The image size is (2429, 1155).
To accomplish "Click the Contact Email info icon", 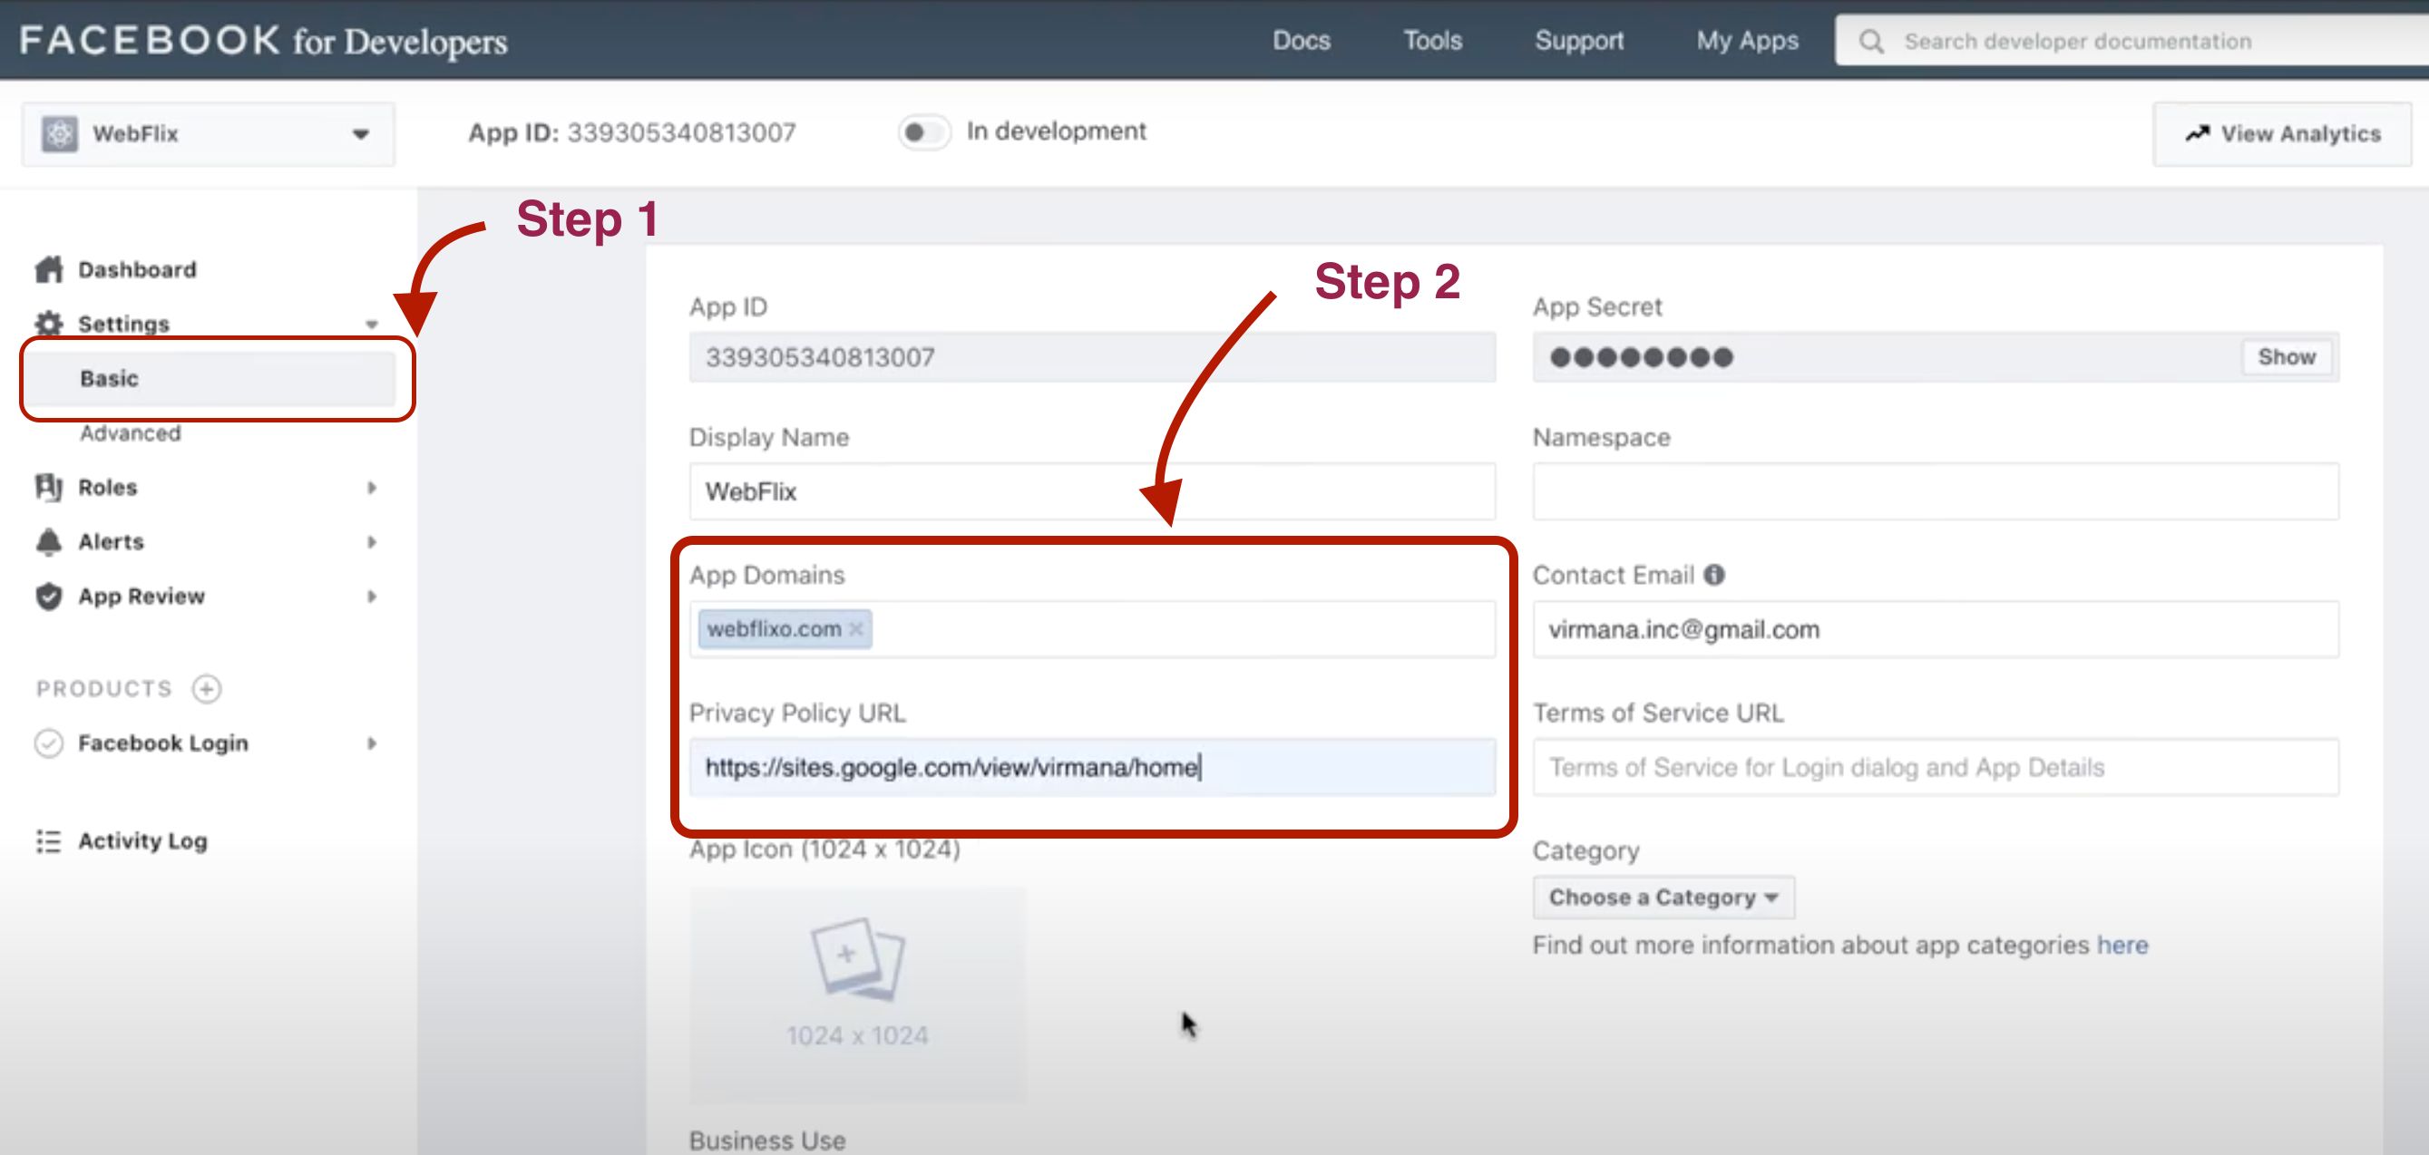I will click(x=1714, y=574).
